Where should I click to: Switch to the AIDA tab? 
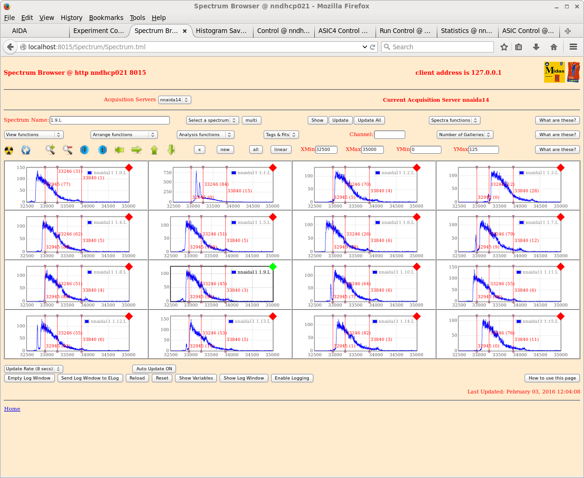pos(35,31)
